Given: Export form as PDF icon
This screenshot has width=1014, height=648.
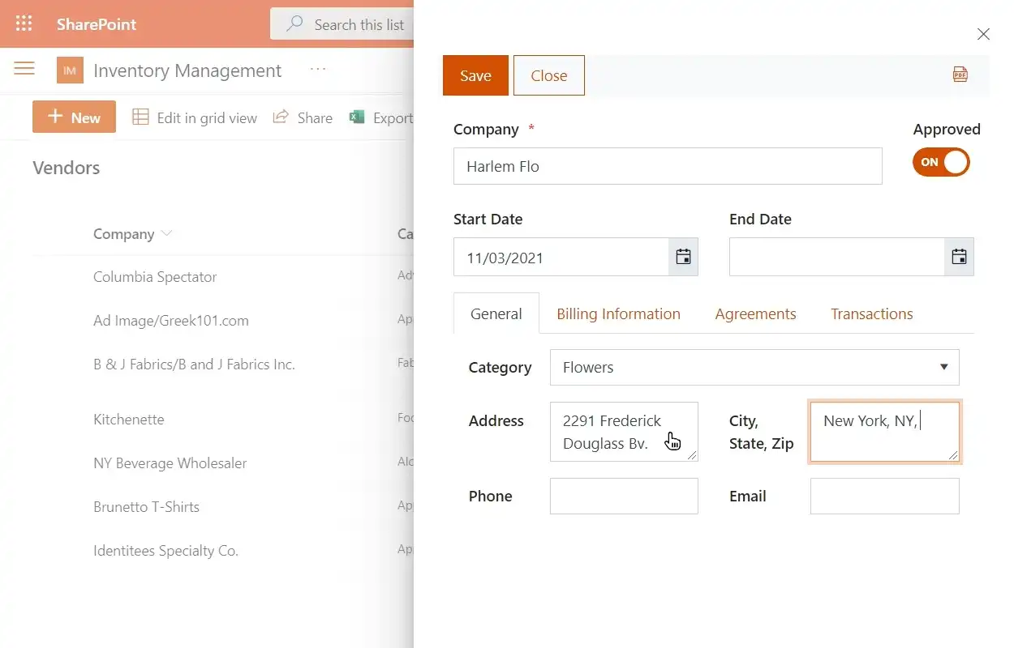Looking at the screenshot, I should (x=960, y=75).
